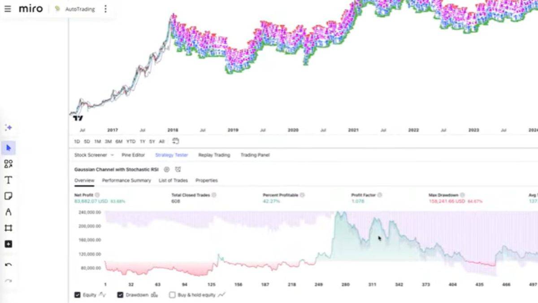Screen dimensions: 538x303
Task: Select the cursor select tool
Action: [x=8, y=148]
